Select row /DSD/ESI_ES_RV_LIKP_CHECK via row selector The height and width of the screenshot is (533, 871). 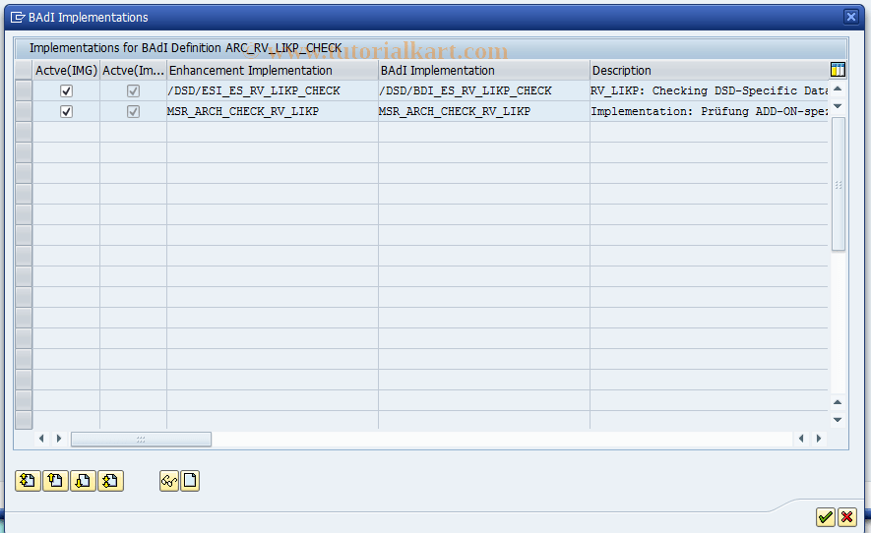pyautogui.click(x=24, y=90)
